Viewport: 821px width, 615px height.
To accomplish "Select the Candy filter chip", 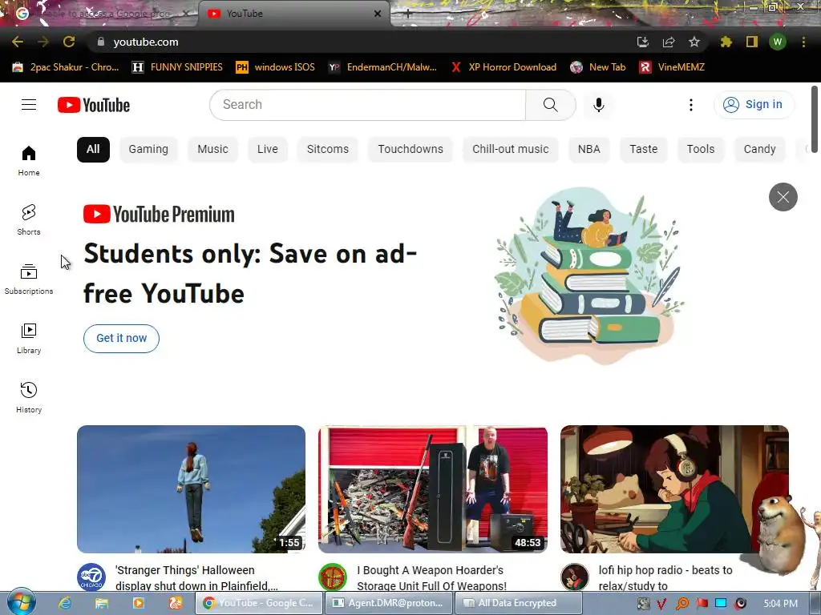I will tap(760, 149).
